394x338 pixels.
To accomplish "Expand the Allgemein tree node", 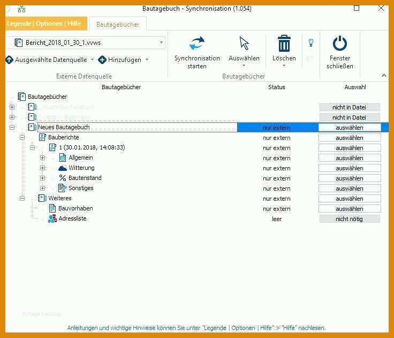I will point(42,158).
